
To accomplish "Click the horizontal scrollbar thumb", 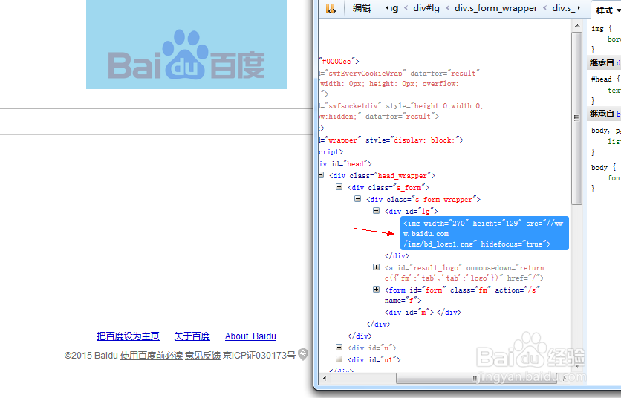I will coord(475,378).
